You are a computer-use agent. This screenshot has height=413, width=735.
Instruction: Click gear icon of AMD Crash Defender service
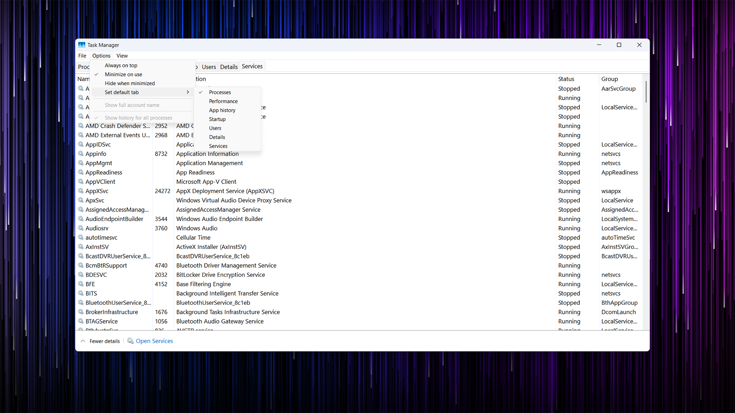[x=81, y=125]
